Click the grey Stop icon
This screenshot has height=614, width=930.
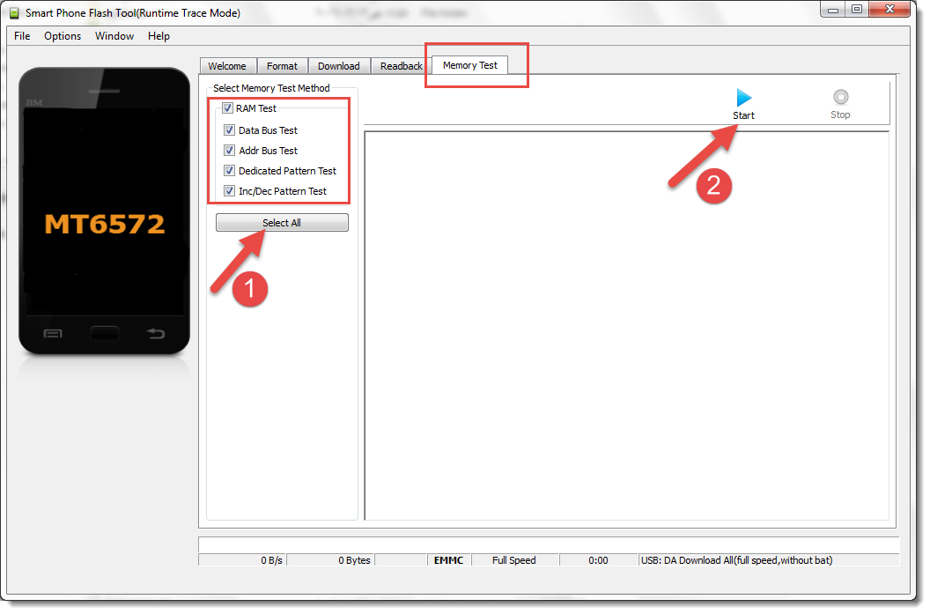tap(840, 97)
